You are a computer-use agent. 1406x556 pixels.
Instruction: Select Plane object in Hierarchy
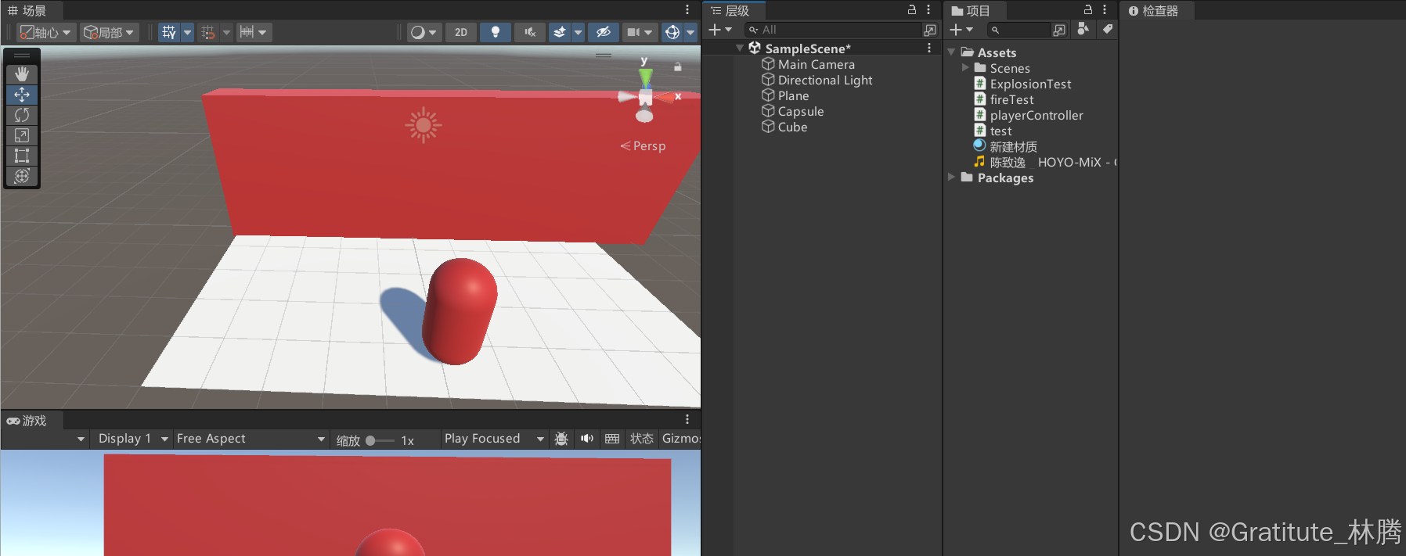click(x=793, y=95)
